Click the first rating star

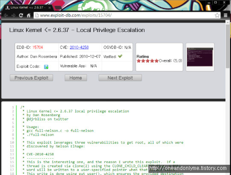[139, 61]
